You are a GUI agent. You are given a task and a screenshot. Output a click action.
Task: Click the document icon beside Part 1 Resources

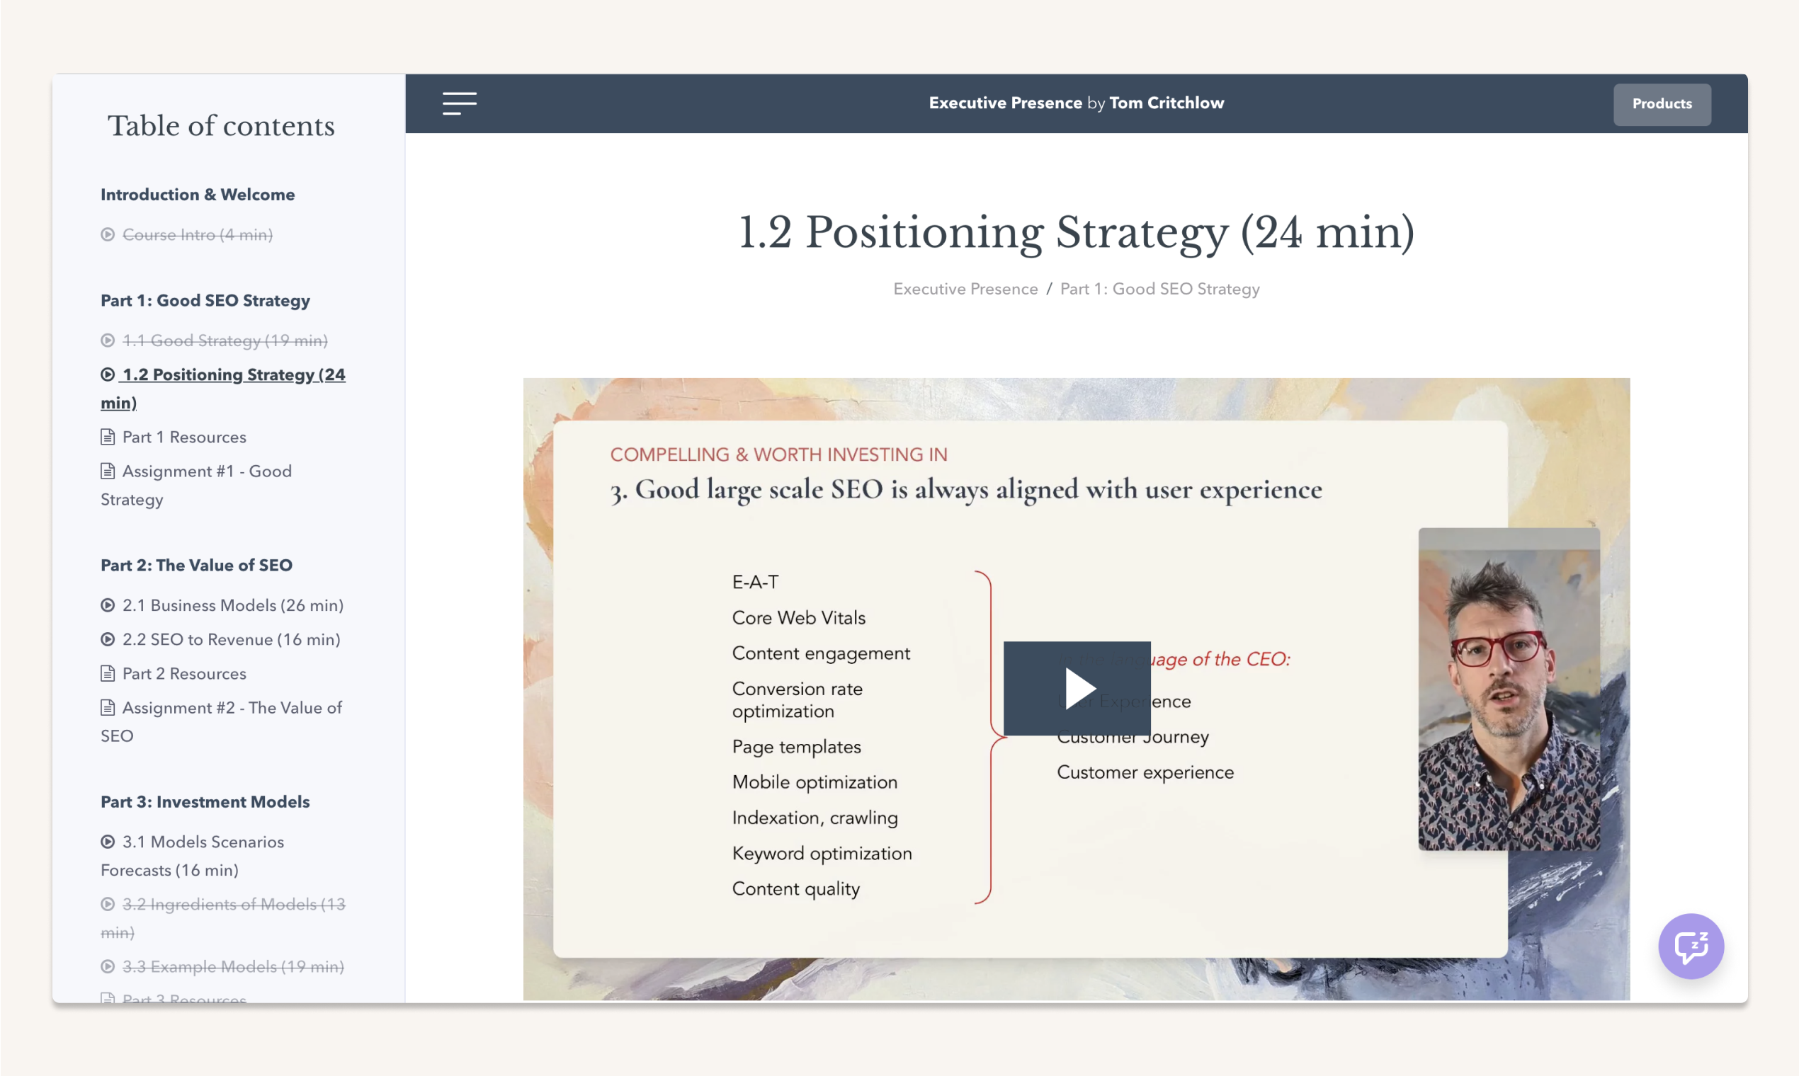coord(108,437)
